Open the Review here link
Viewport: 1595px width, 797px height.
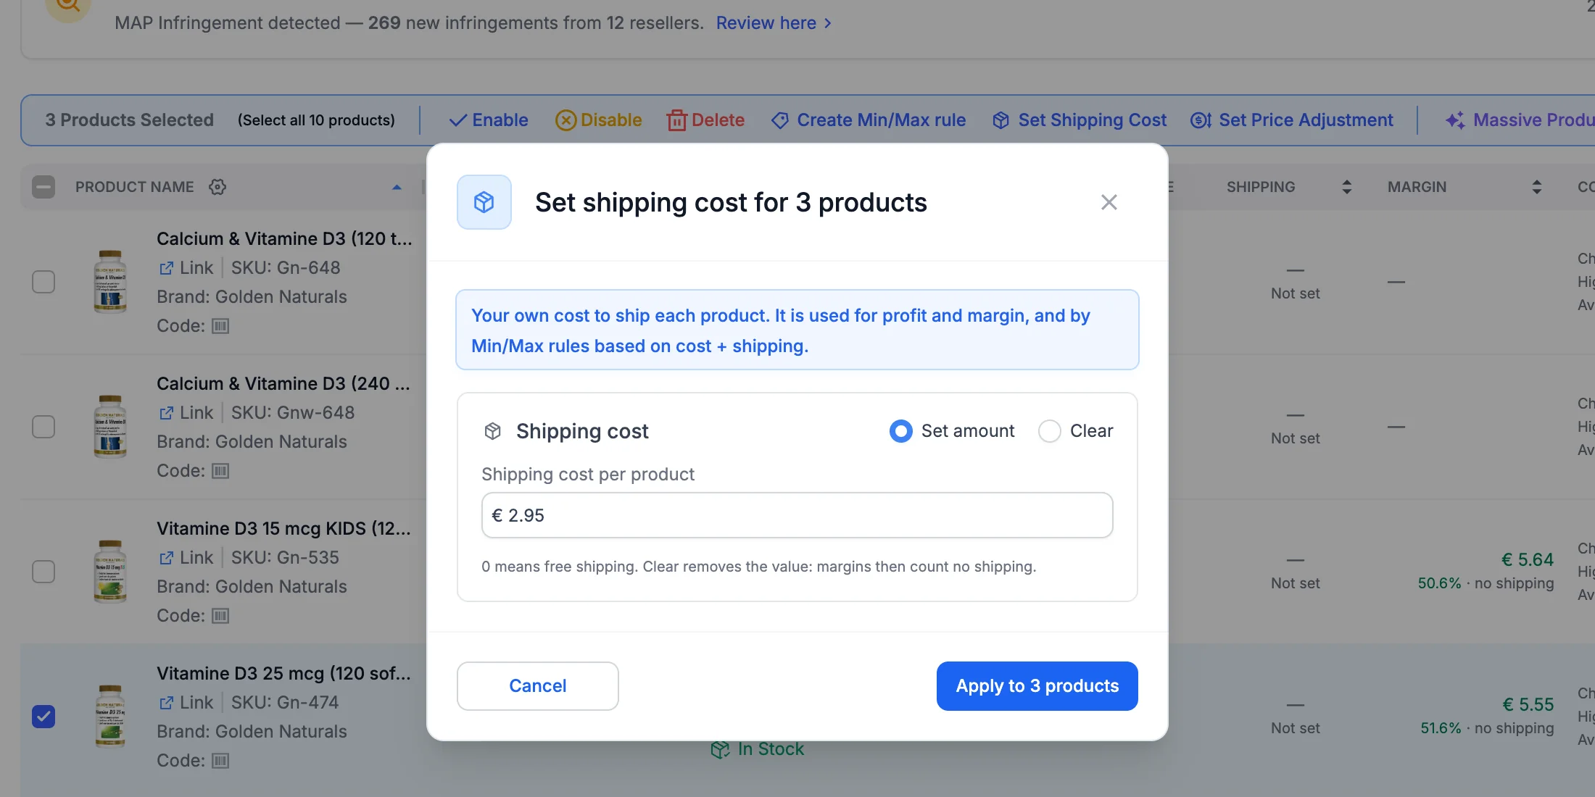tap(774, 23)
